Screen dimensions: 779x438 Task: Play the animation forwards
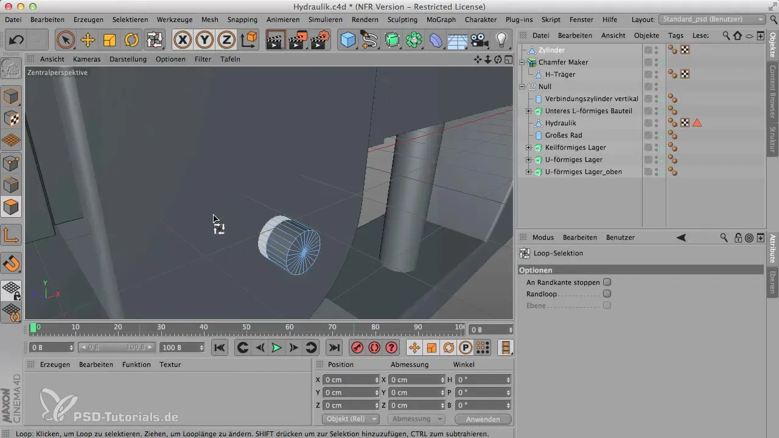[x=276, y=347]
